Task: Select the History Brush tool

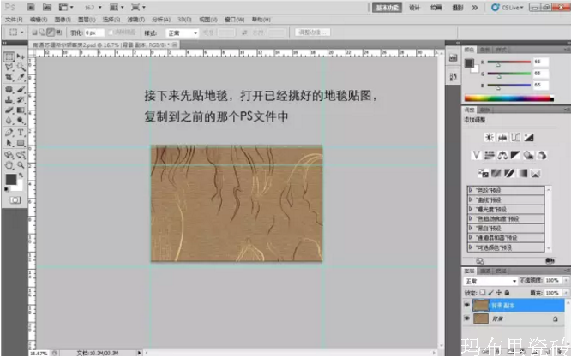Action: click(21, 99)
